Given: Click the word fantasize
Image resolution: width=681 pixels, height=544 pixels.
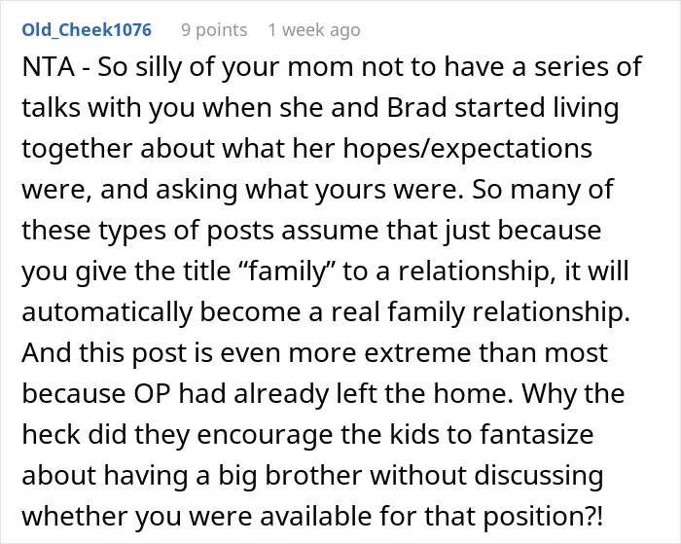Looking at the screenshot, I should tap(536, 434).
